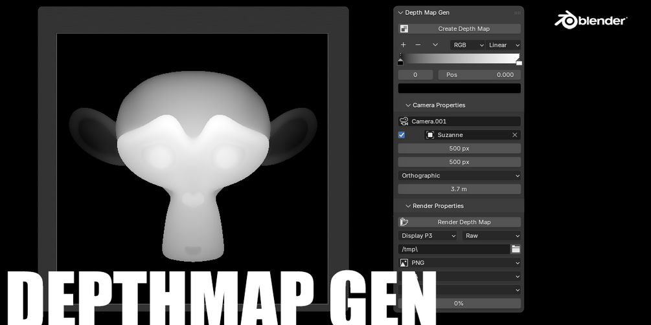Remove a color stop with the minus icon
Screen dimensions: 651x325
[x=418, y=45]
